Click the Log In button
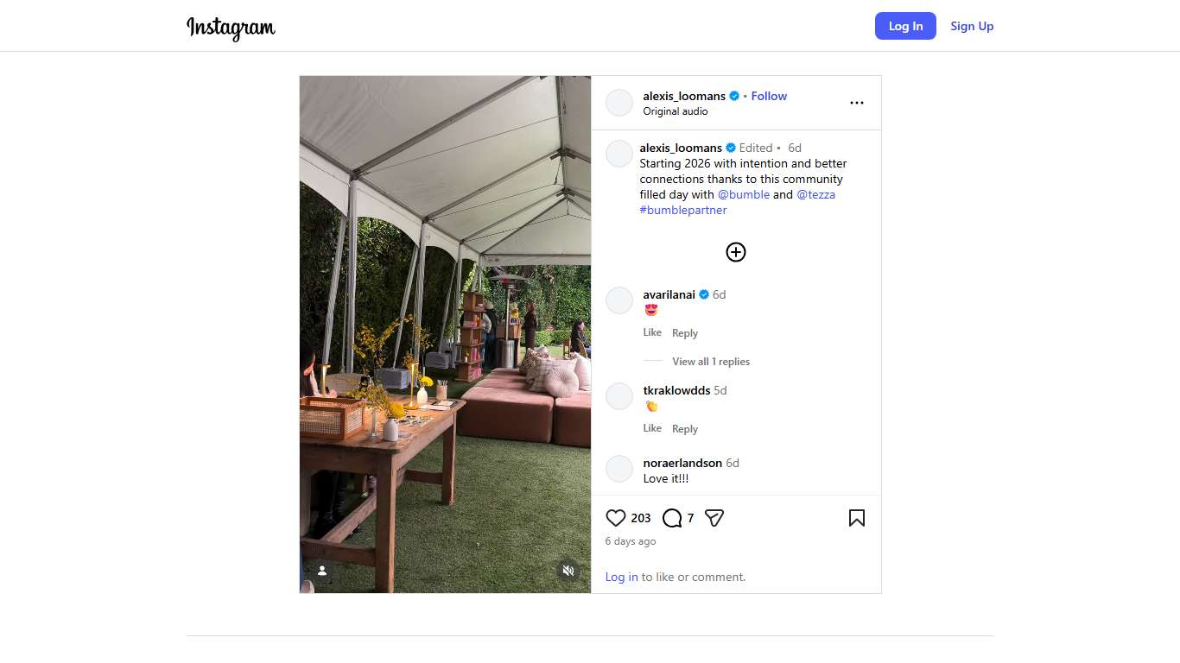 click(x=904, y=26)
